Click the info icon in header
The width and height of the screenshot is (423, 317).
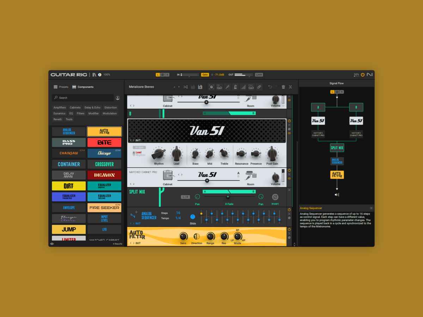[x=100, y=75]
